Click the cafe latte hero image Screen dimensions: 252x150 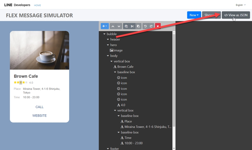[x=39, y=50]
